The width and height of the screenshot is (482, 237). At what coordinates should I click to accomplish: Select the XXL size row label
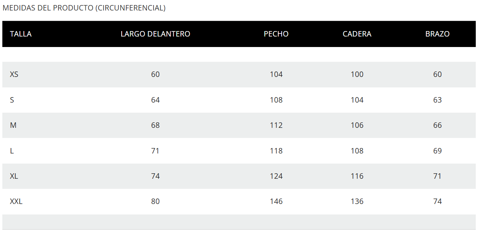tap(16, 201)
